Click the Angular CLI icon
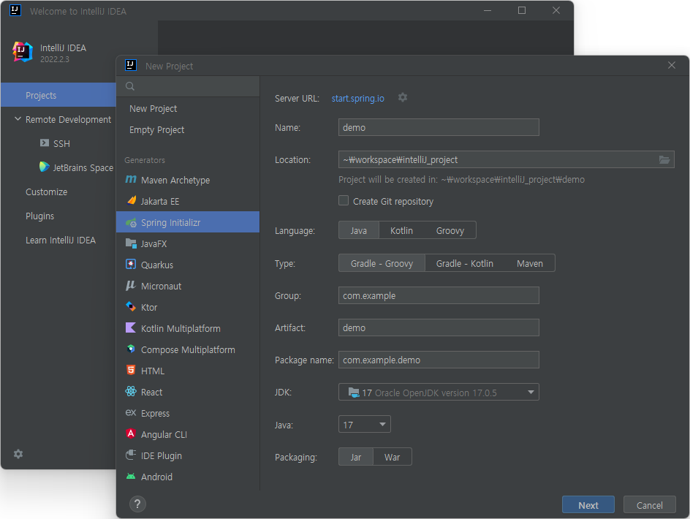 coord(131,433)
